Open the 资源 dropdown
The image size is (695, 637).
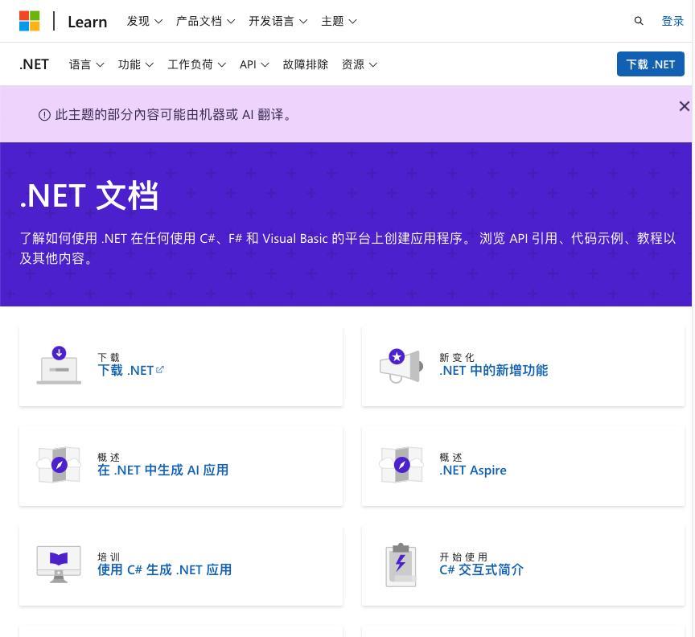click(x=360, y=64)
